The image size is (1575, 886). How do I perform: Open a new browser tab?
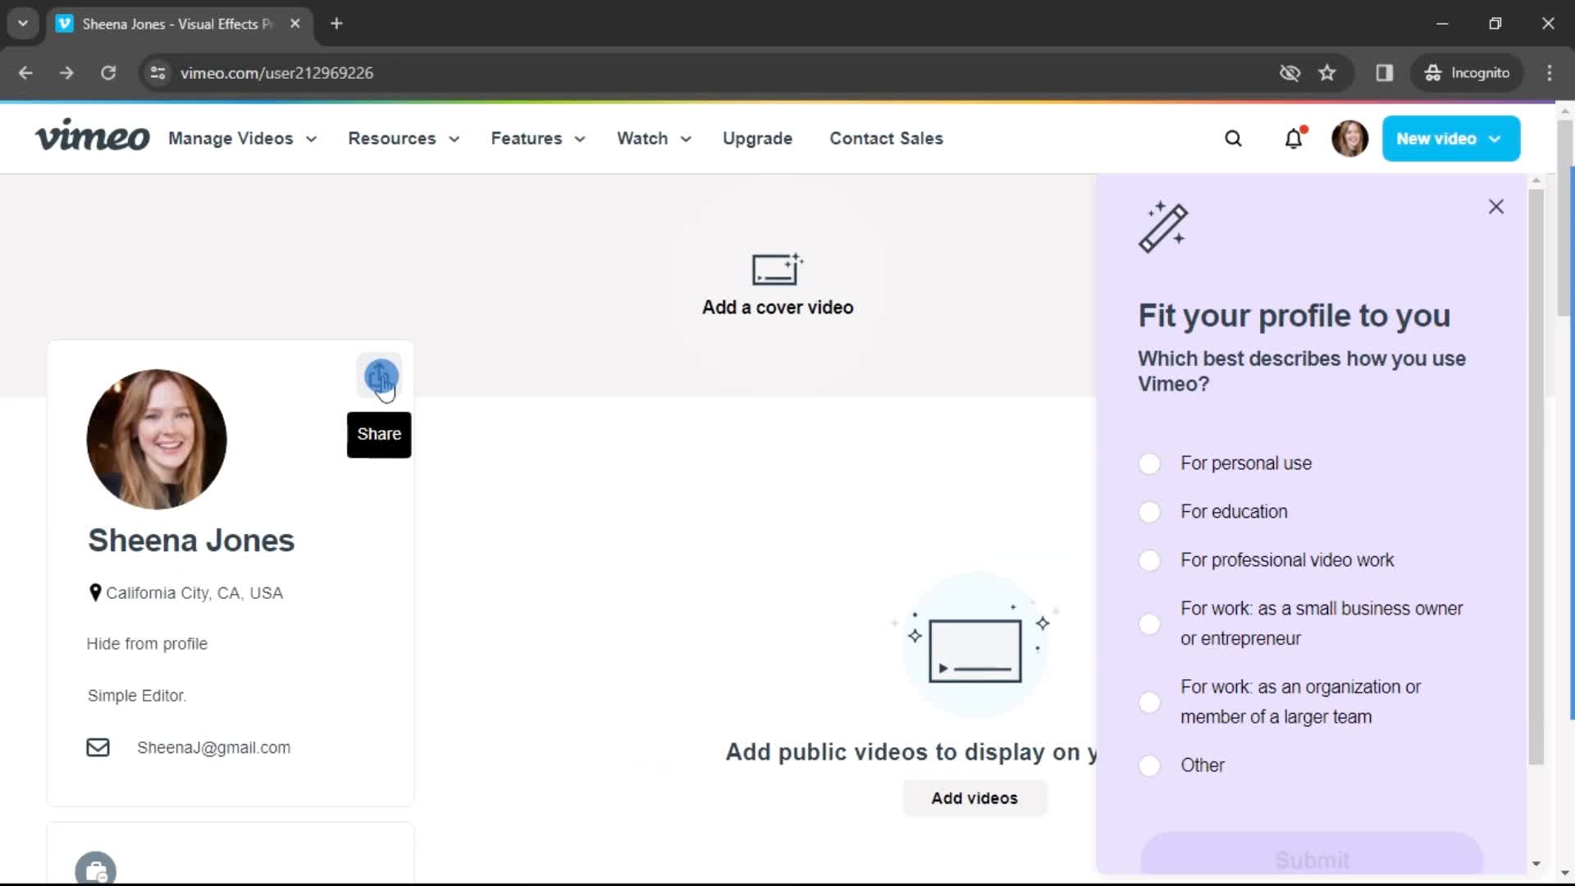336,24
